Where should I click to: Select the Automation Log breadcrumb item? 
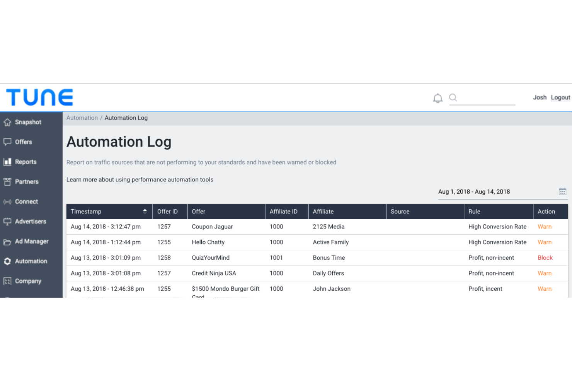[126, 118]
